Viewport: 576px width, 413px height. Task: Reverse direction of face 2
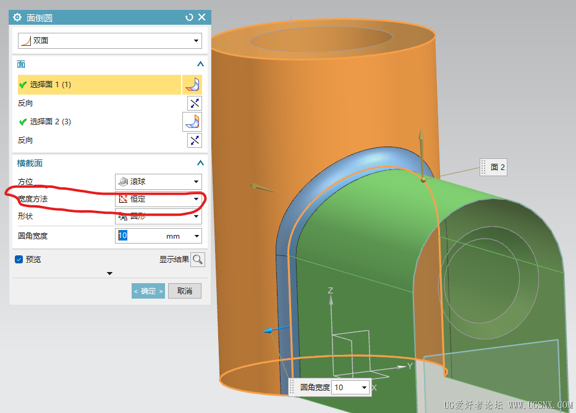[195, 140]
